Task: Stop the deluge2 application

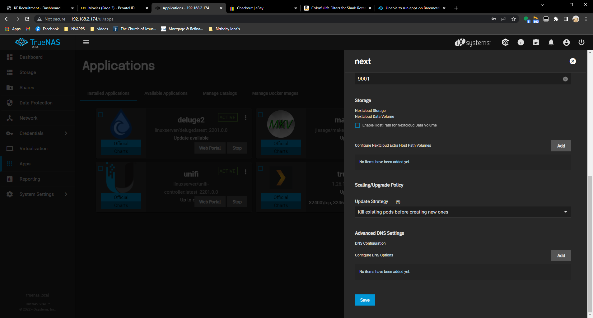Action: (x=237, y=148)
